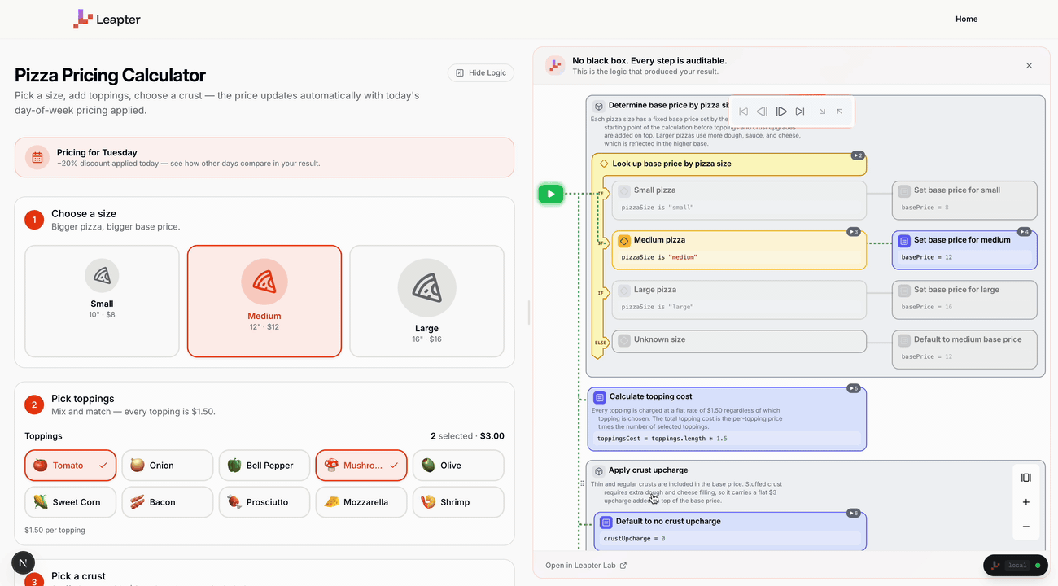
Task: Click the '2 selected · $3.00' toppings total
Action: tap(467, 436)
